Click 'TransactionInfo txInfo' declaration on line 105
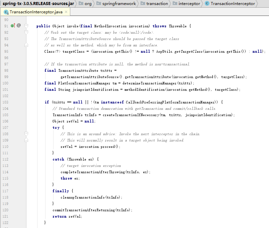Viewport: 269px width, 228px height. 75,115
